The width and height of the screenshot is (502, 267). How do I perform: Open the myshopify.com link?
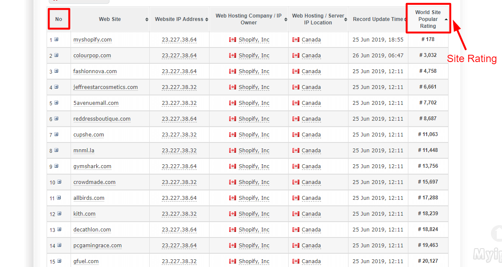pyautogui.click(x=92, y=40)
